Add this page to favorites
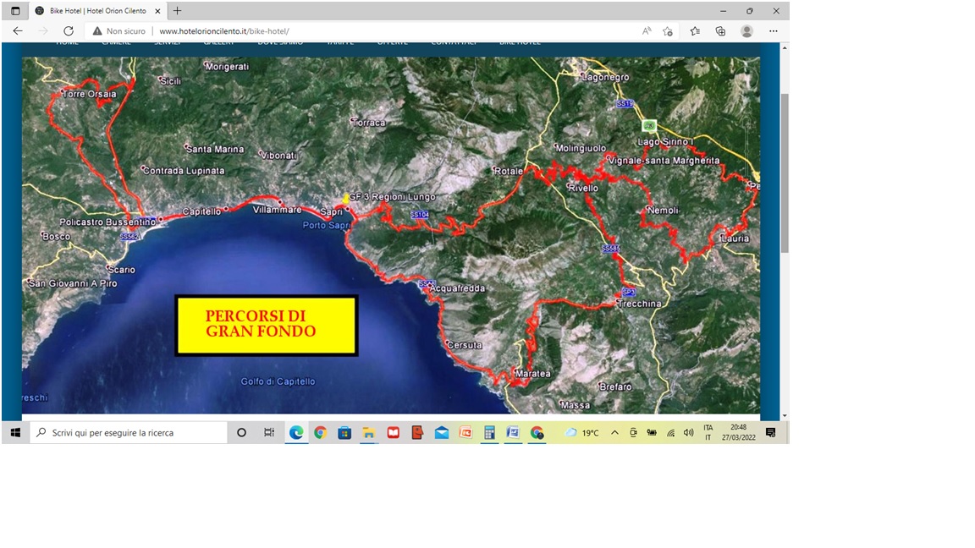Screen dimensions: 975x548 pyautogui.click(x=668, y=31)
